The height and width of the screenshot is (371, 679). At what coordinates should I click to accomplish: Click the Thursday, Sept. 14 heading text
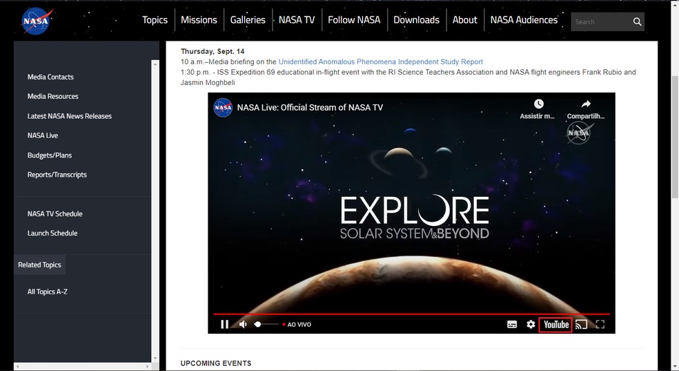(213, 52)
